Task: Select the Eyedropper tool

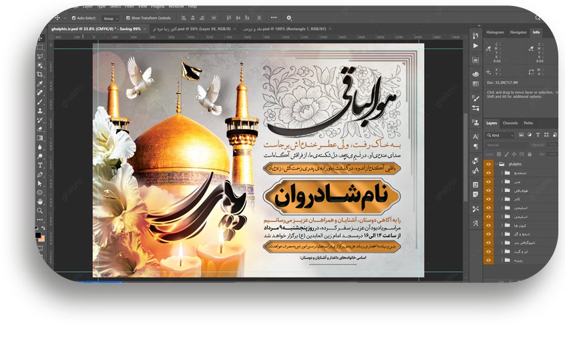Action: pyautogui.click(x=40, y=84)
